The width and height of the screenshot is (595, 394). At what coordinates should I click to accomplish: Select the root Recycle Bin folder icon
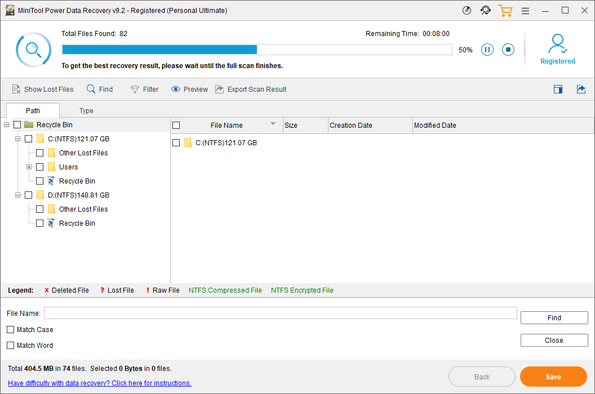tap(29, 125)
